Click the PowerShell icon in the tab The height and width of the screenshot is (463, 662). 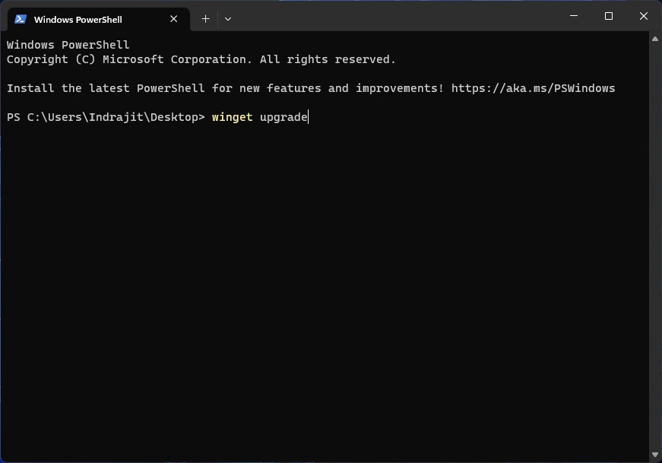tap(21, 19)
